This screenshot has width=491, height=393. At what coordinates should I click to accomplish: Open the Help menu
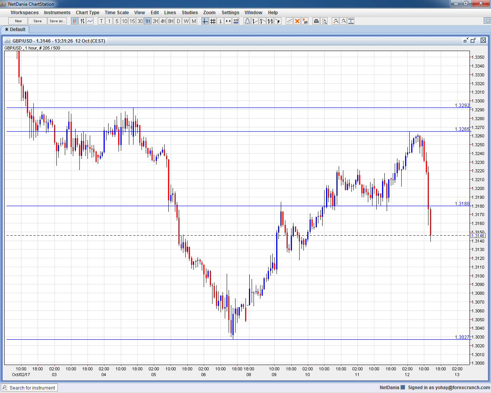273,13
